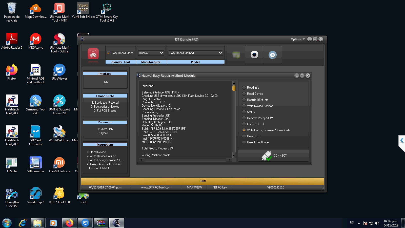
Task: Open the Options dropdown menu
Action: [x=298, y=39]
